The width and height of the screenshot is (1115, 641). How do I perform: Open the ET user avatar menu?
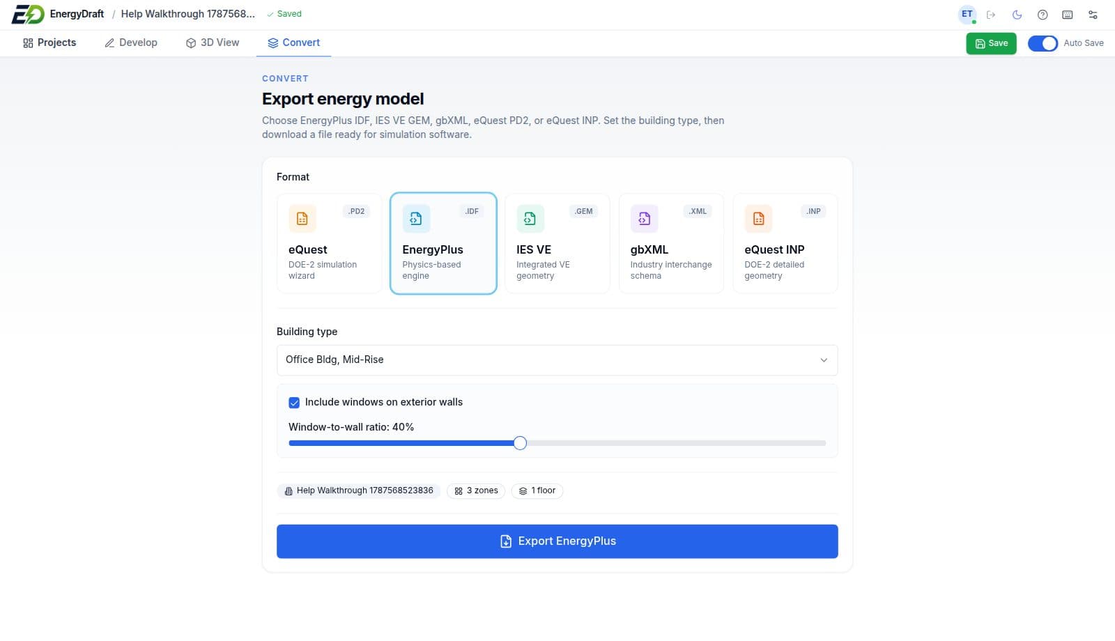pyautogui.click(x=967, y=14)
